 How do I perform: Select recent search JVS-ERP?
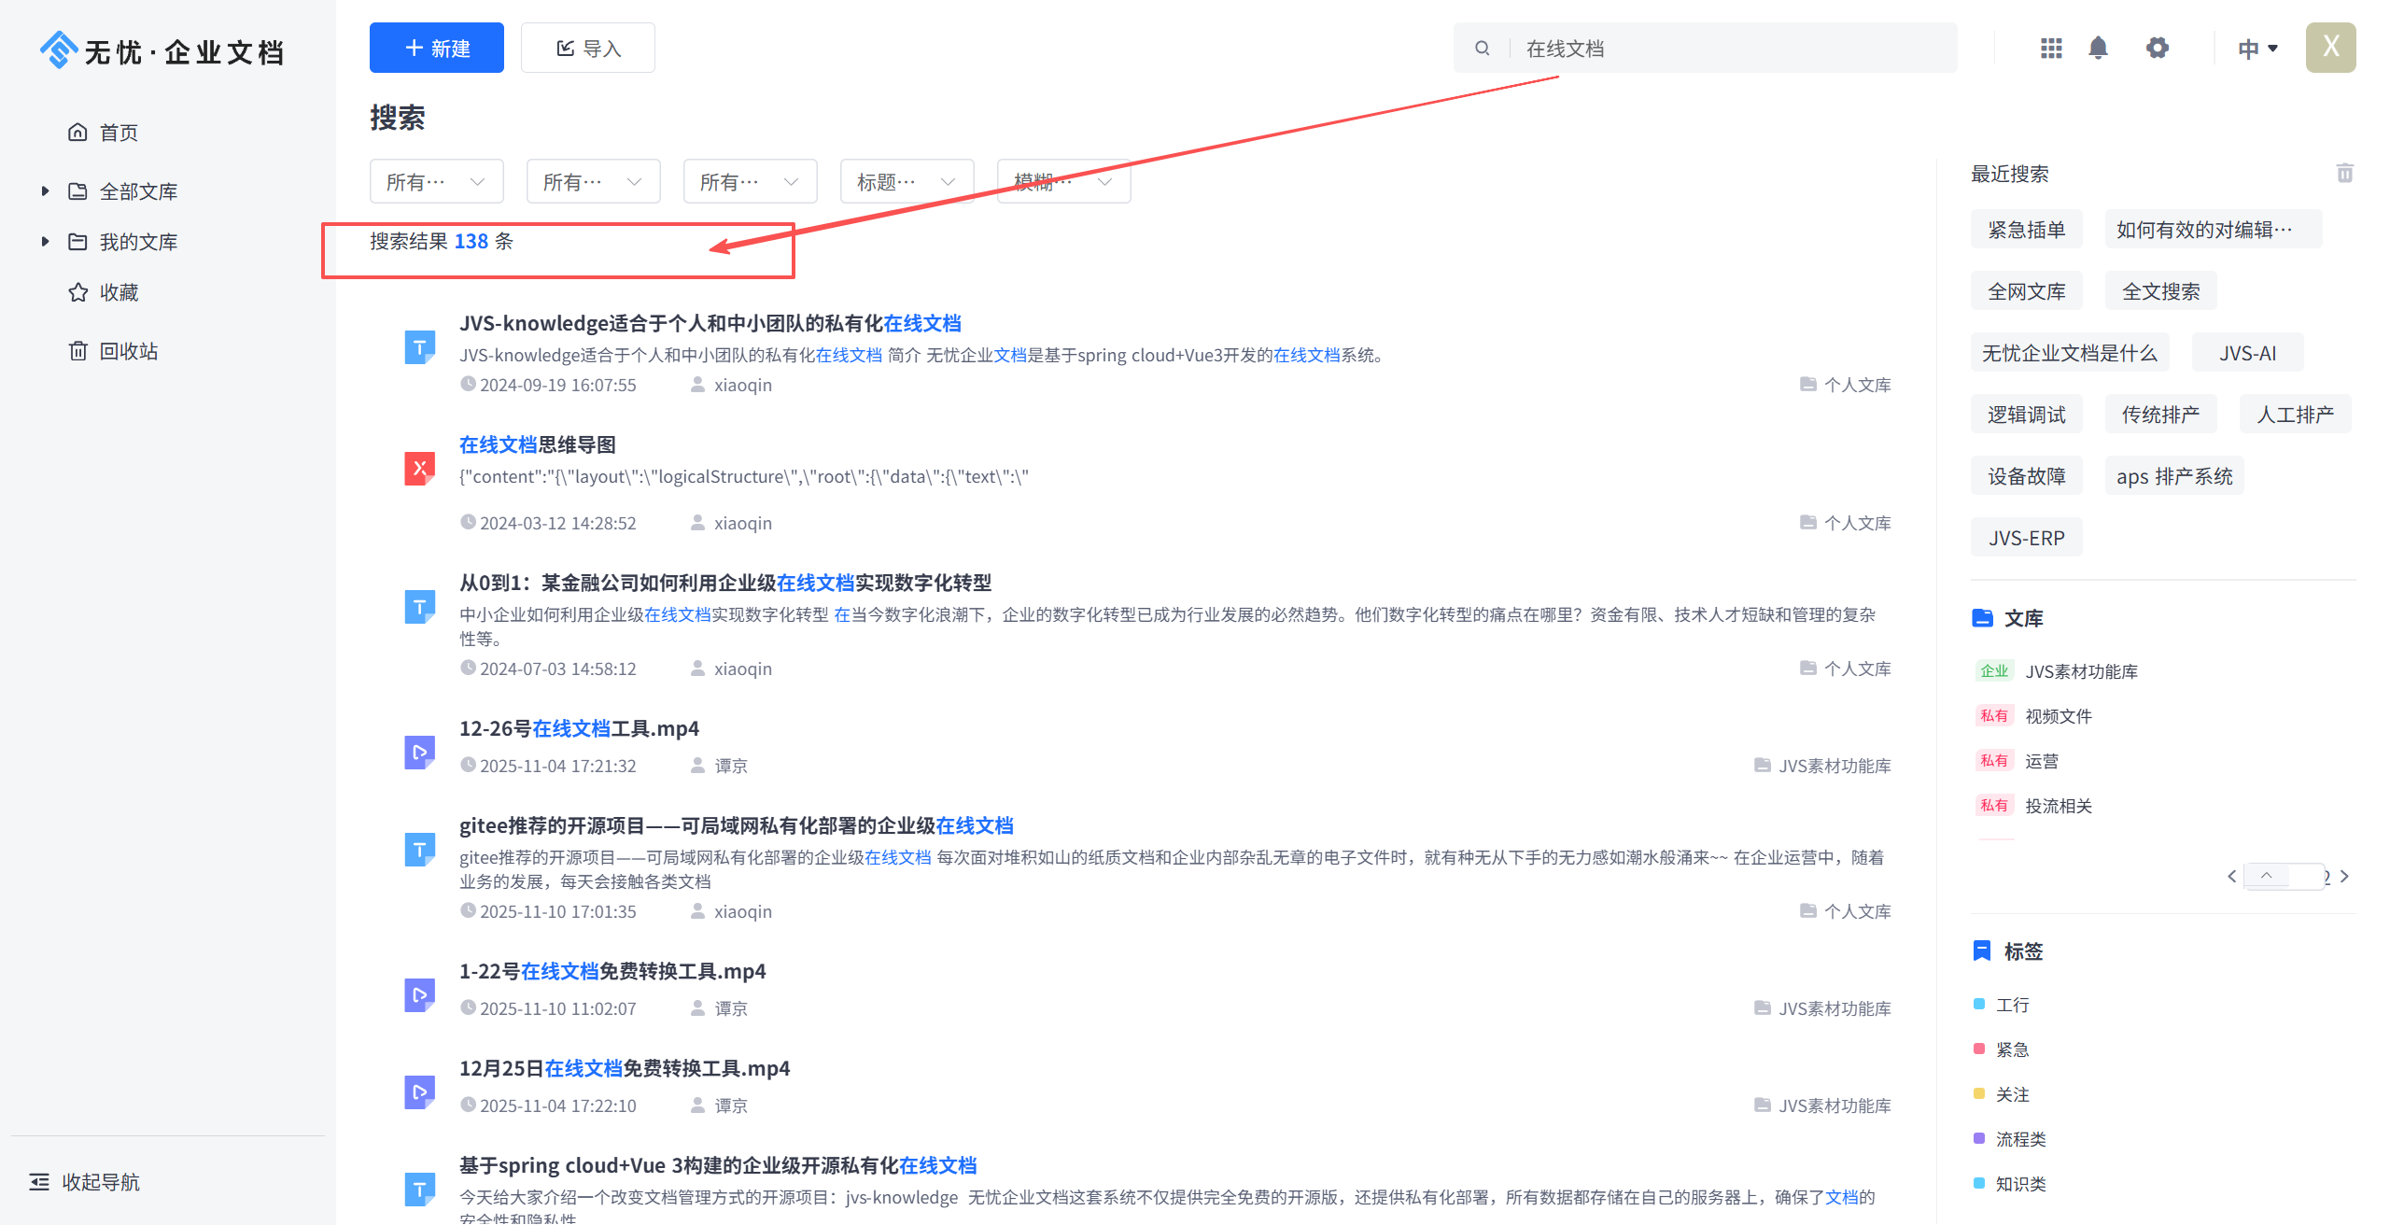pos(2026,538)
